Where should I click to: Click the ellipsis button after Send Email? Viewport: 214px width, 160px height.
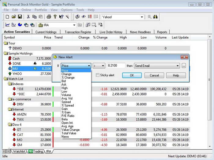pos(184,66)
